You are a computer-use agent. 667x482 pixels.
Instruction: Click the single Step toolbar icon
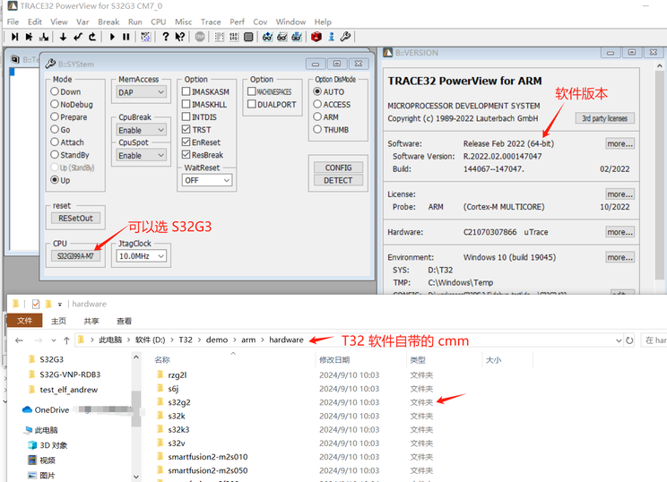click(15, 37)
